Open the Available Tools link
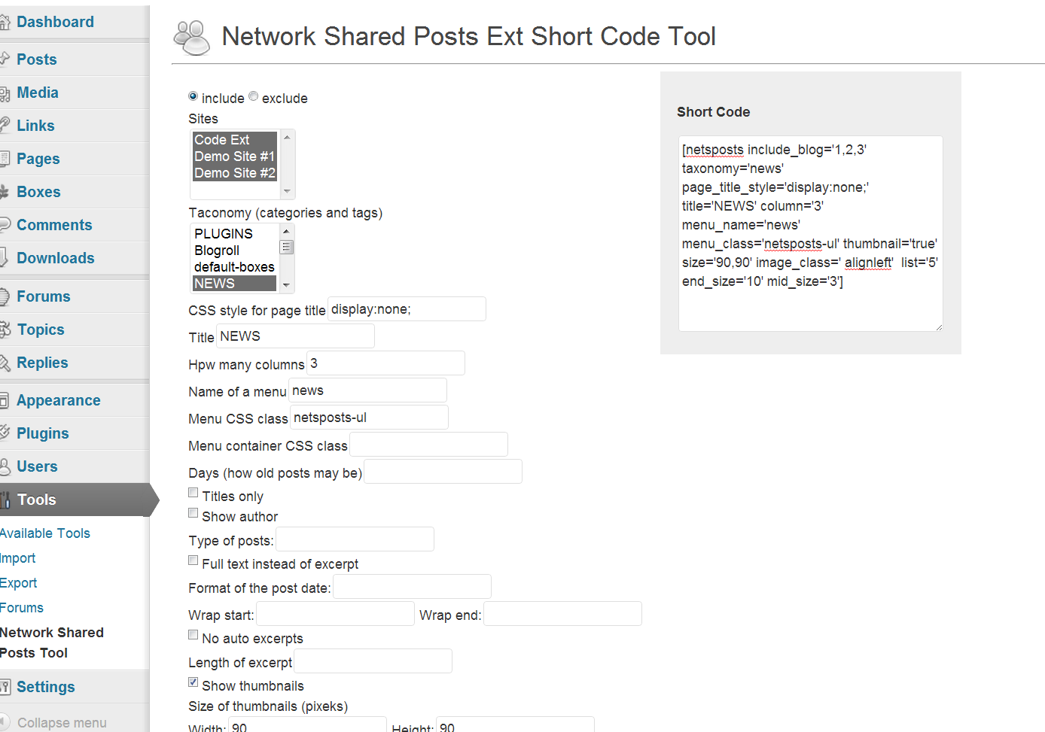The width and height of the screenshot is (1045, 732). pos(45,533)
